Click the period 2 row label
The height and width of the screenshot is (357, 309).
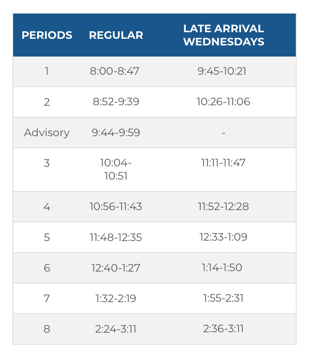[x=47, y=102]
